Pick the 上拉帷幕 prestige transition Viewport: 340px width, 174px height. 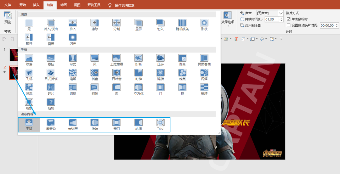pos(117,60)
